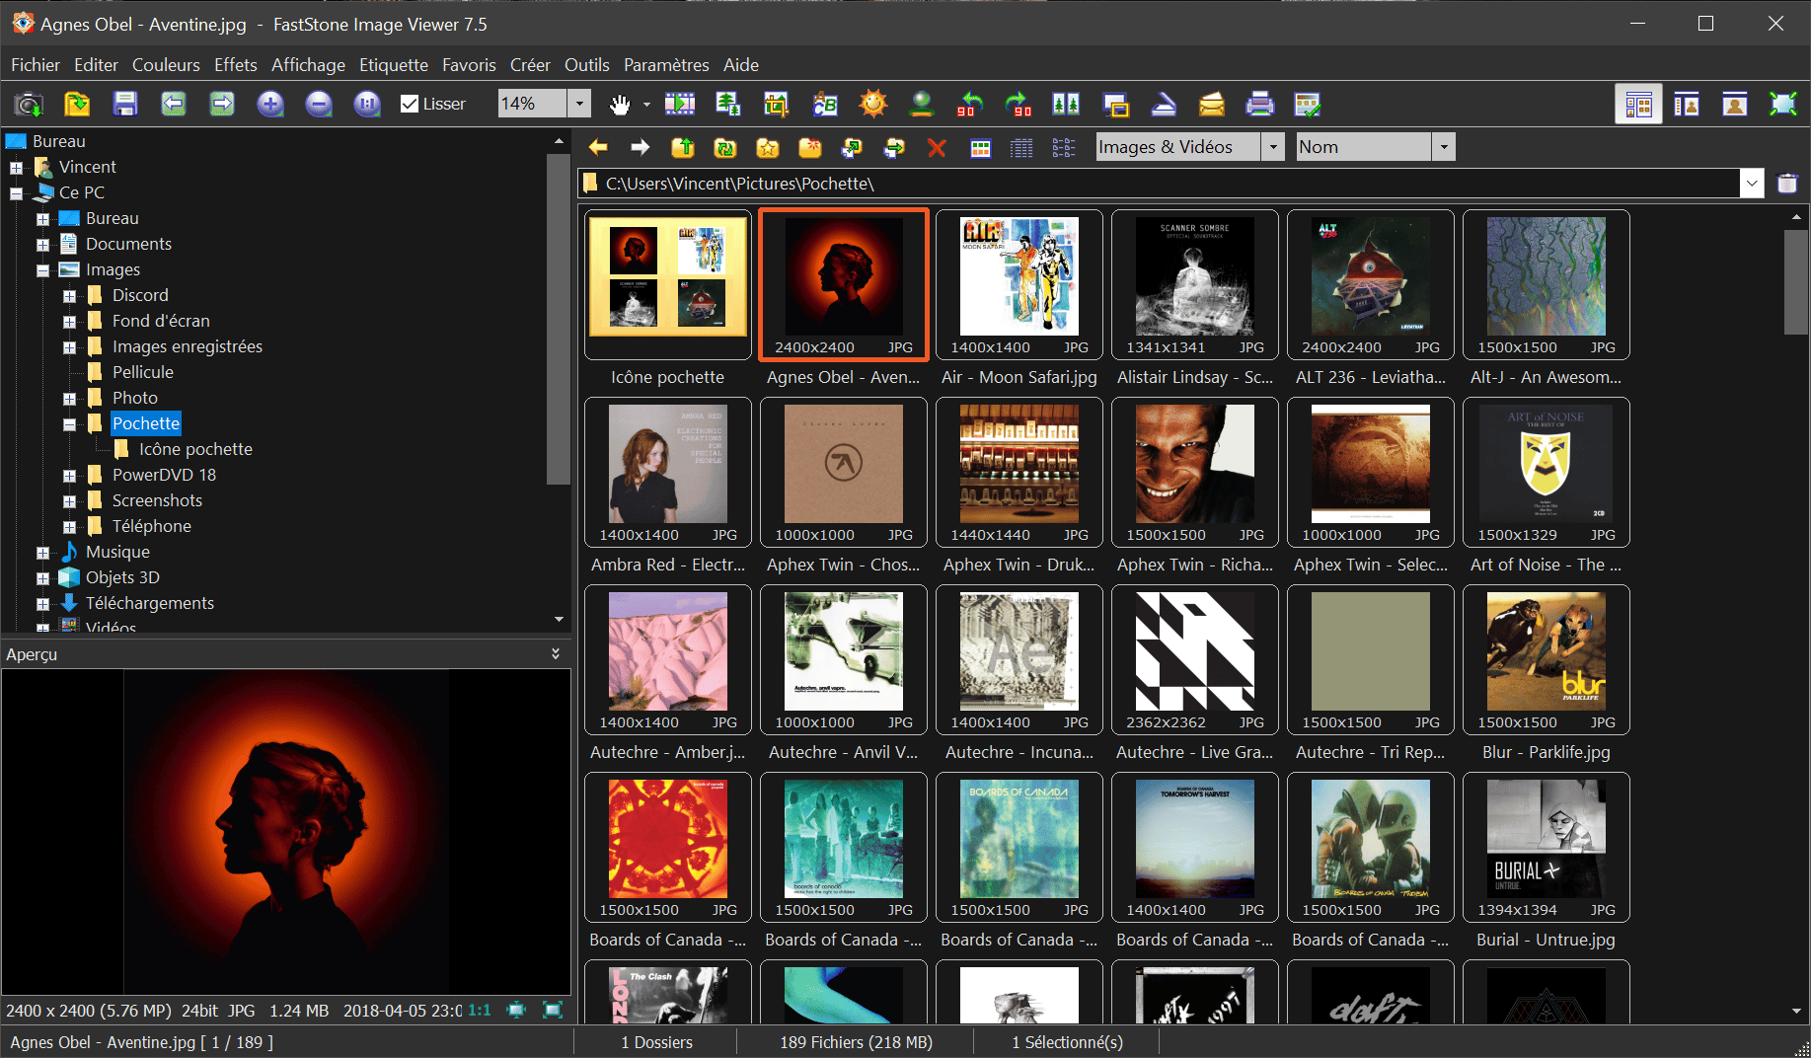Open the Fichier menu
This screenshot has width=1811, height=1058.
coord(36,65)
